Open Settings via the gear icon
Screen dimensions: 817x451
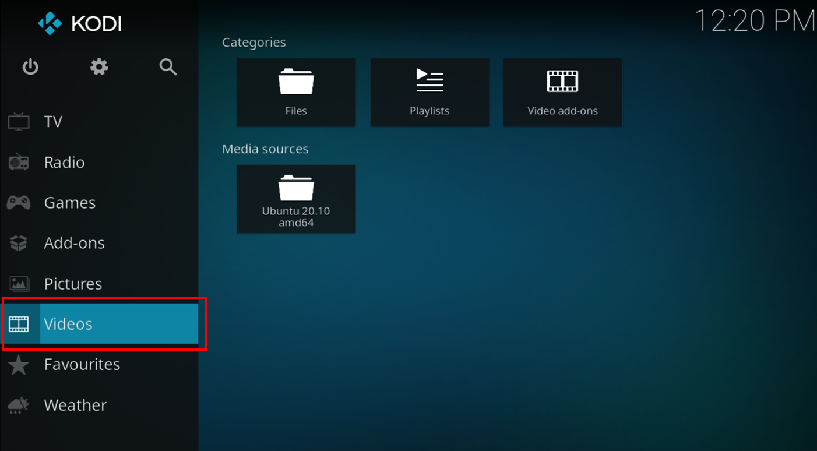(x=99, y=67)
